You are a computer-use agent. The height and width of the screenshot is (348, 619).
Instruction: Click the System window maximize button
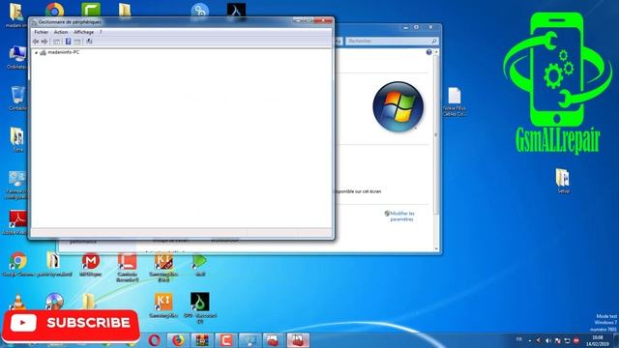coord(416,27)
